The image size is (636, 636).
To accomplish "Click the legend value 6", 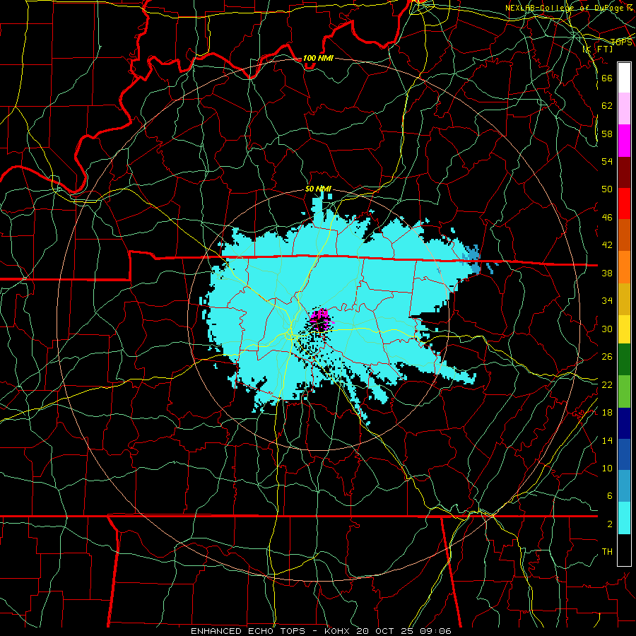I will pos(609,496).
